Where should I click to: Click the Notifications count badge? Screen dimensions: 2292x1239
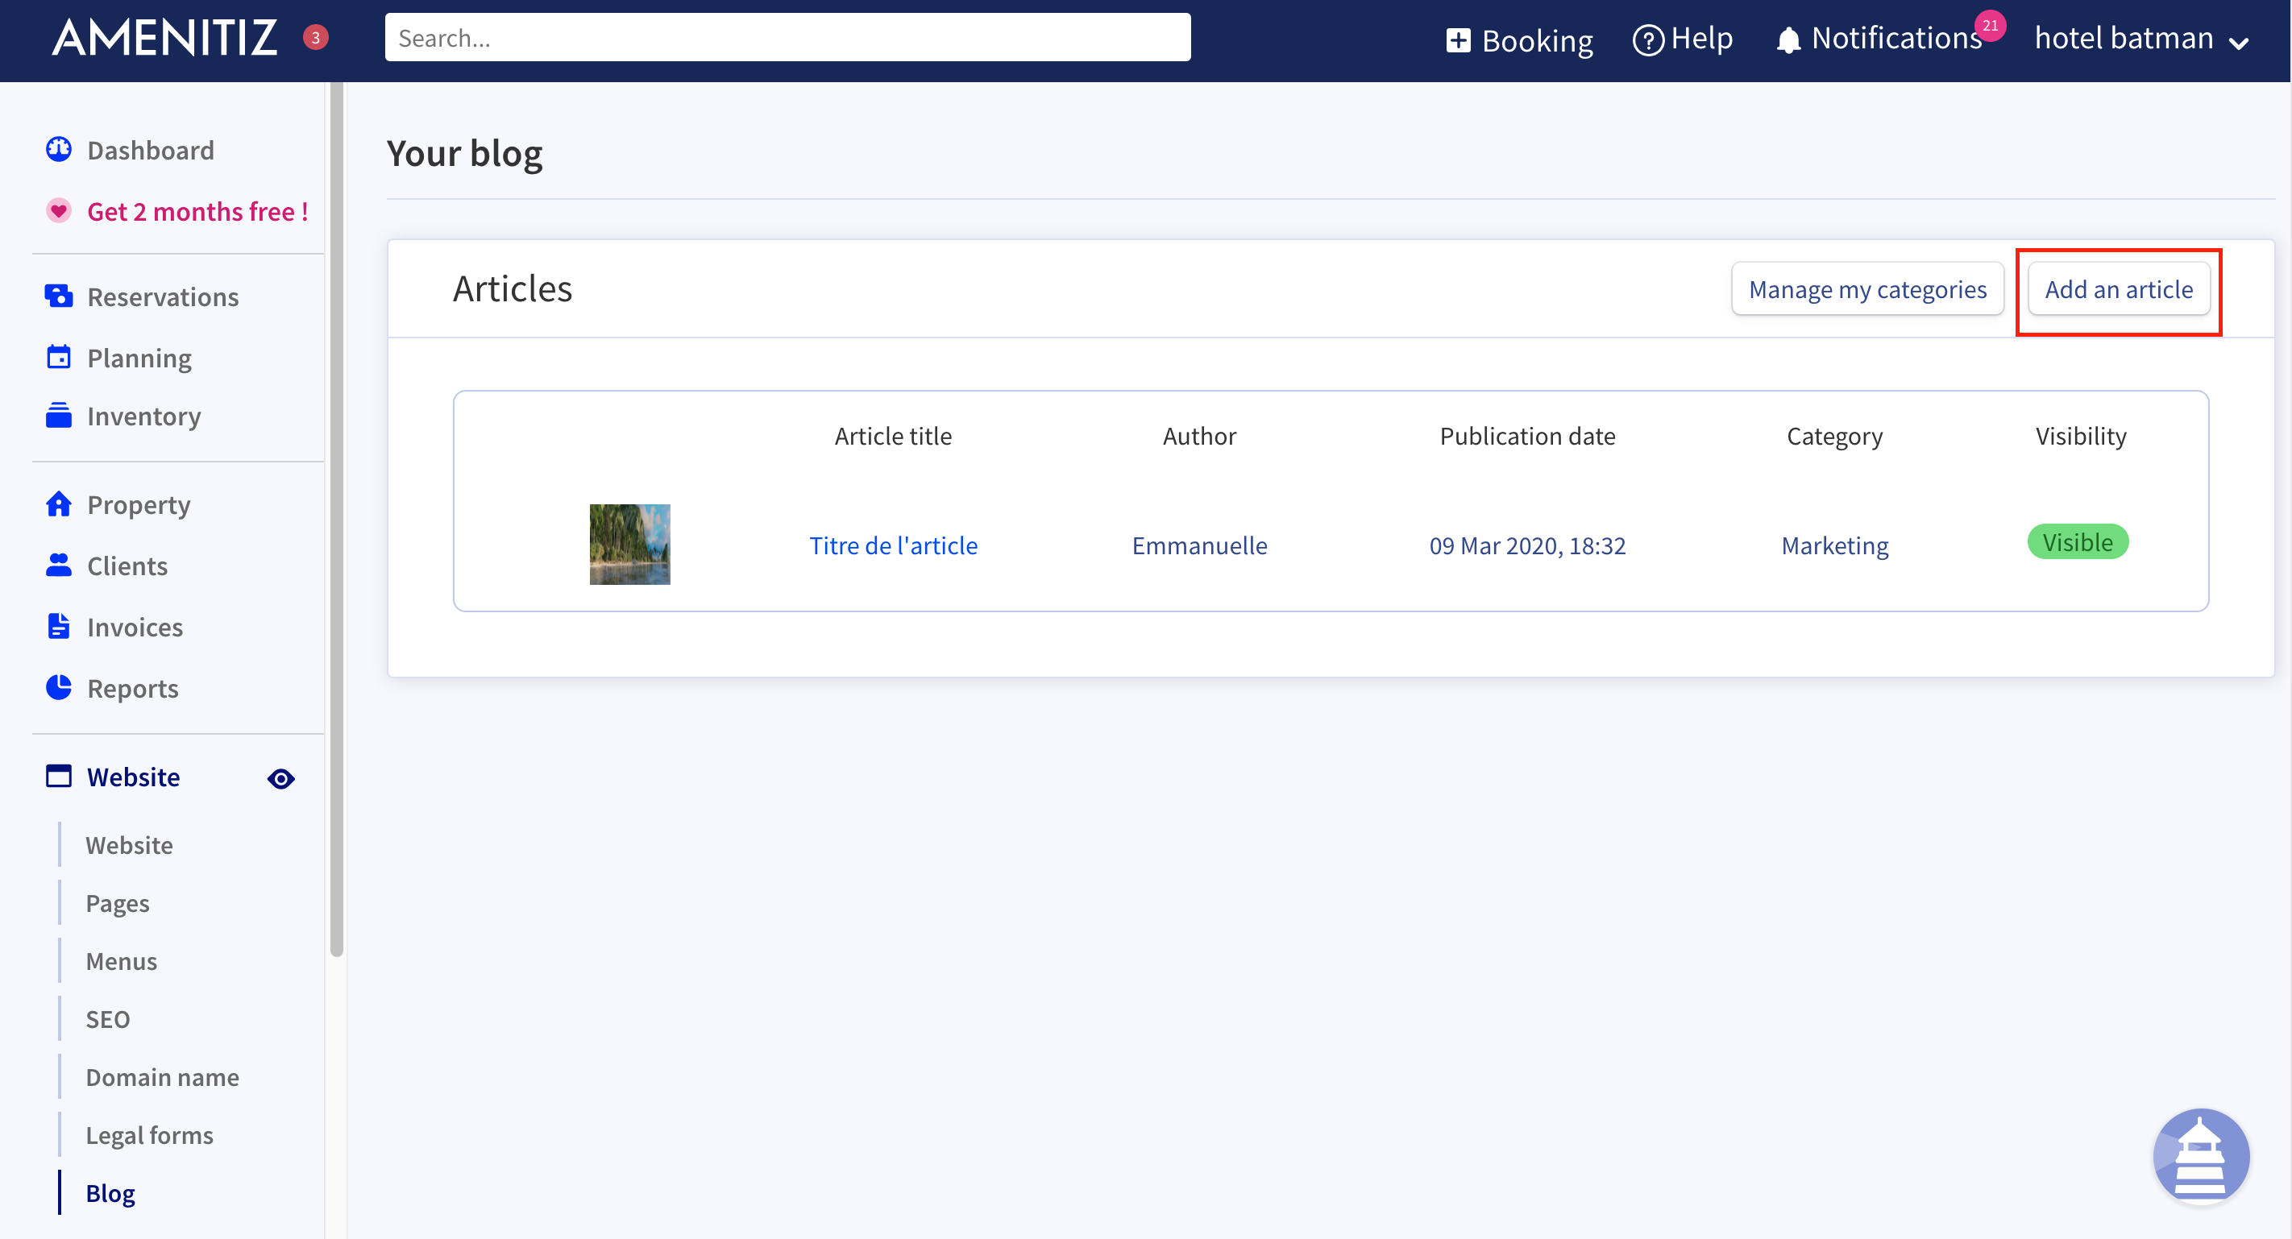tap(1990, 26)
